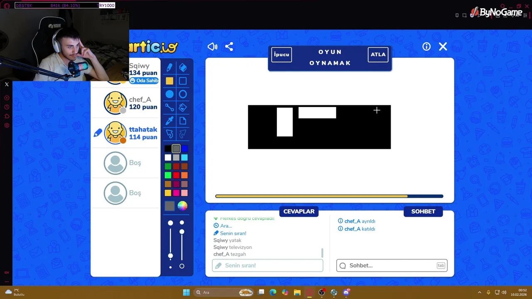
Task: Click player ttahatak in the list
Action: tap(125, 133)
